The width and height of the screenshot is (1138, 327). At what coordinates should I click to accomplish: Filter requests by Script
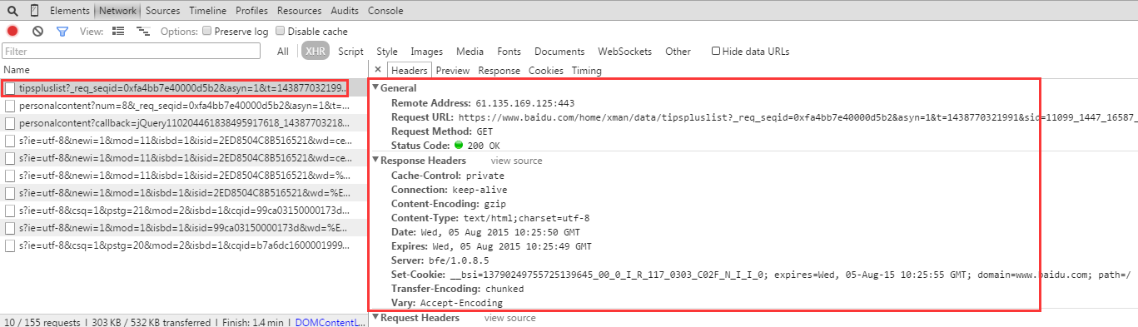(x=350, y=51)
